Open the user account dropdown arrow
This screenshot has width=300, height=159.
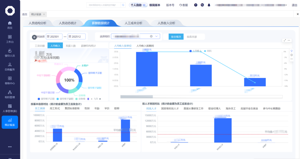point(286,5)
